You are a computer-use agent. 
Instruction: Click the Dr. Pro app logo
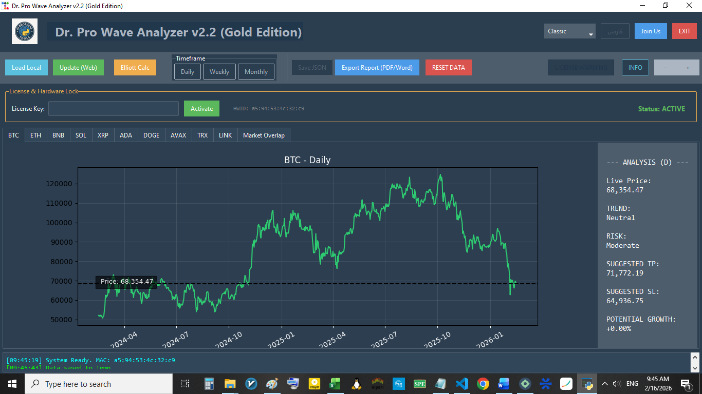[x=25, y=31]
